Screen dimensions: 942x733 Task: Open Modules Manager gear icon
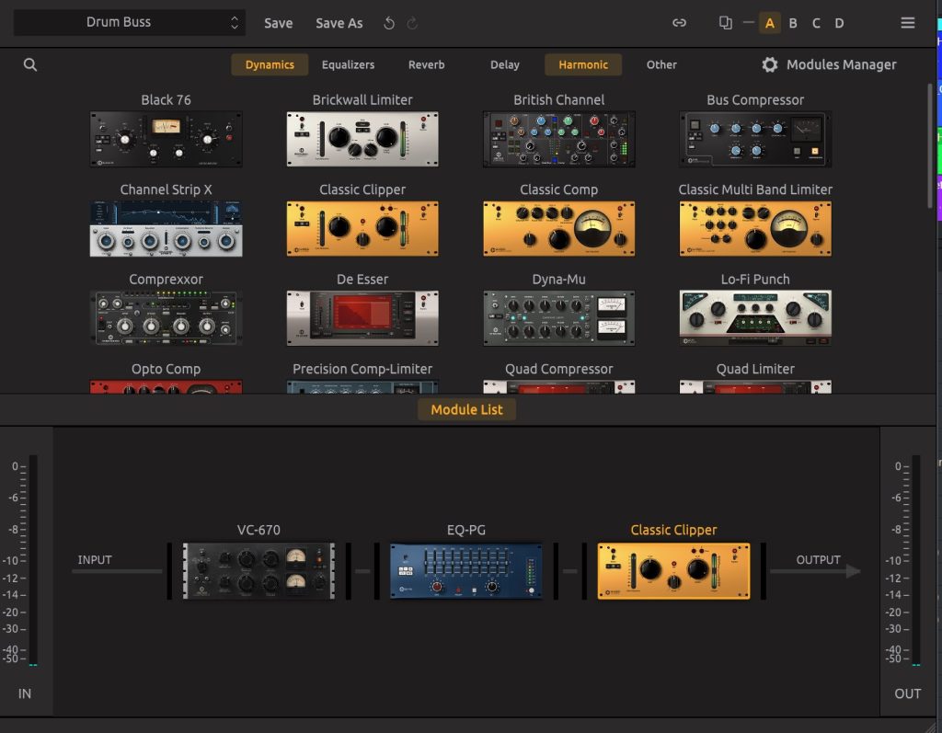(770, 65)
